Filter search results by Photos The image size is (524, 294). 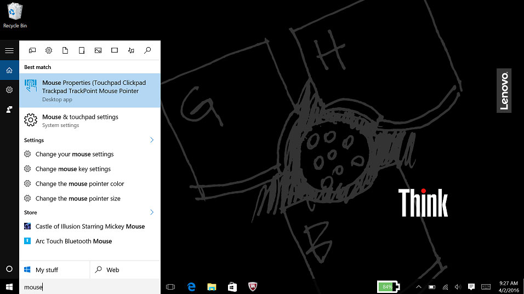[x=98, y=50]
